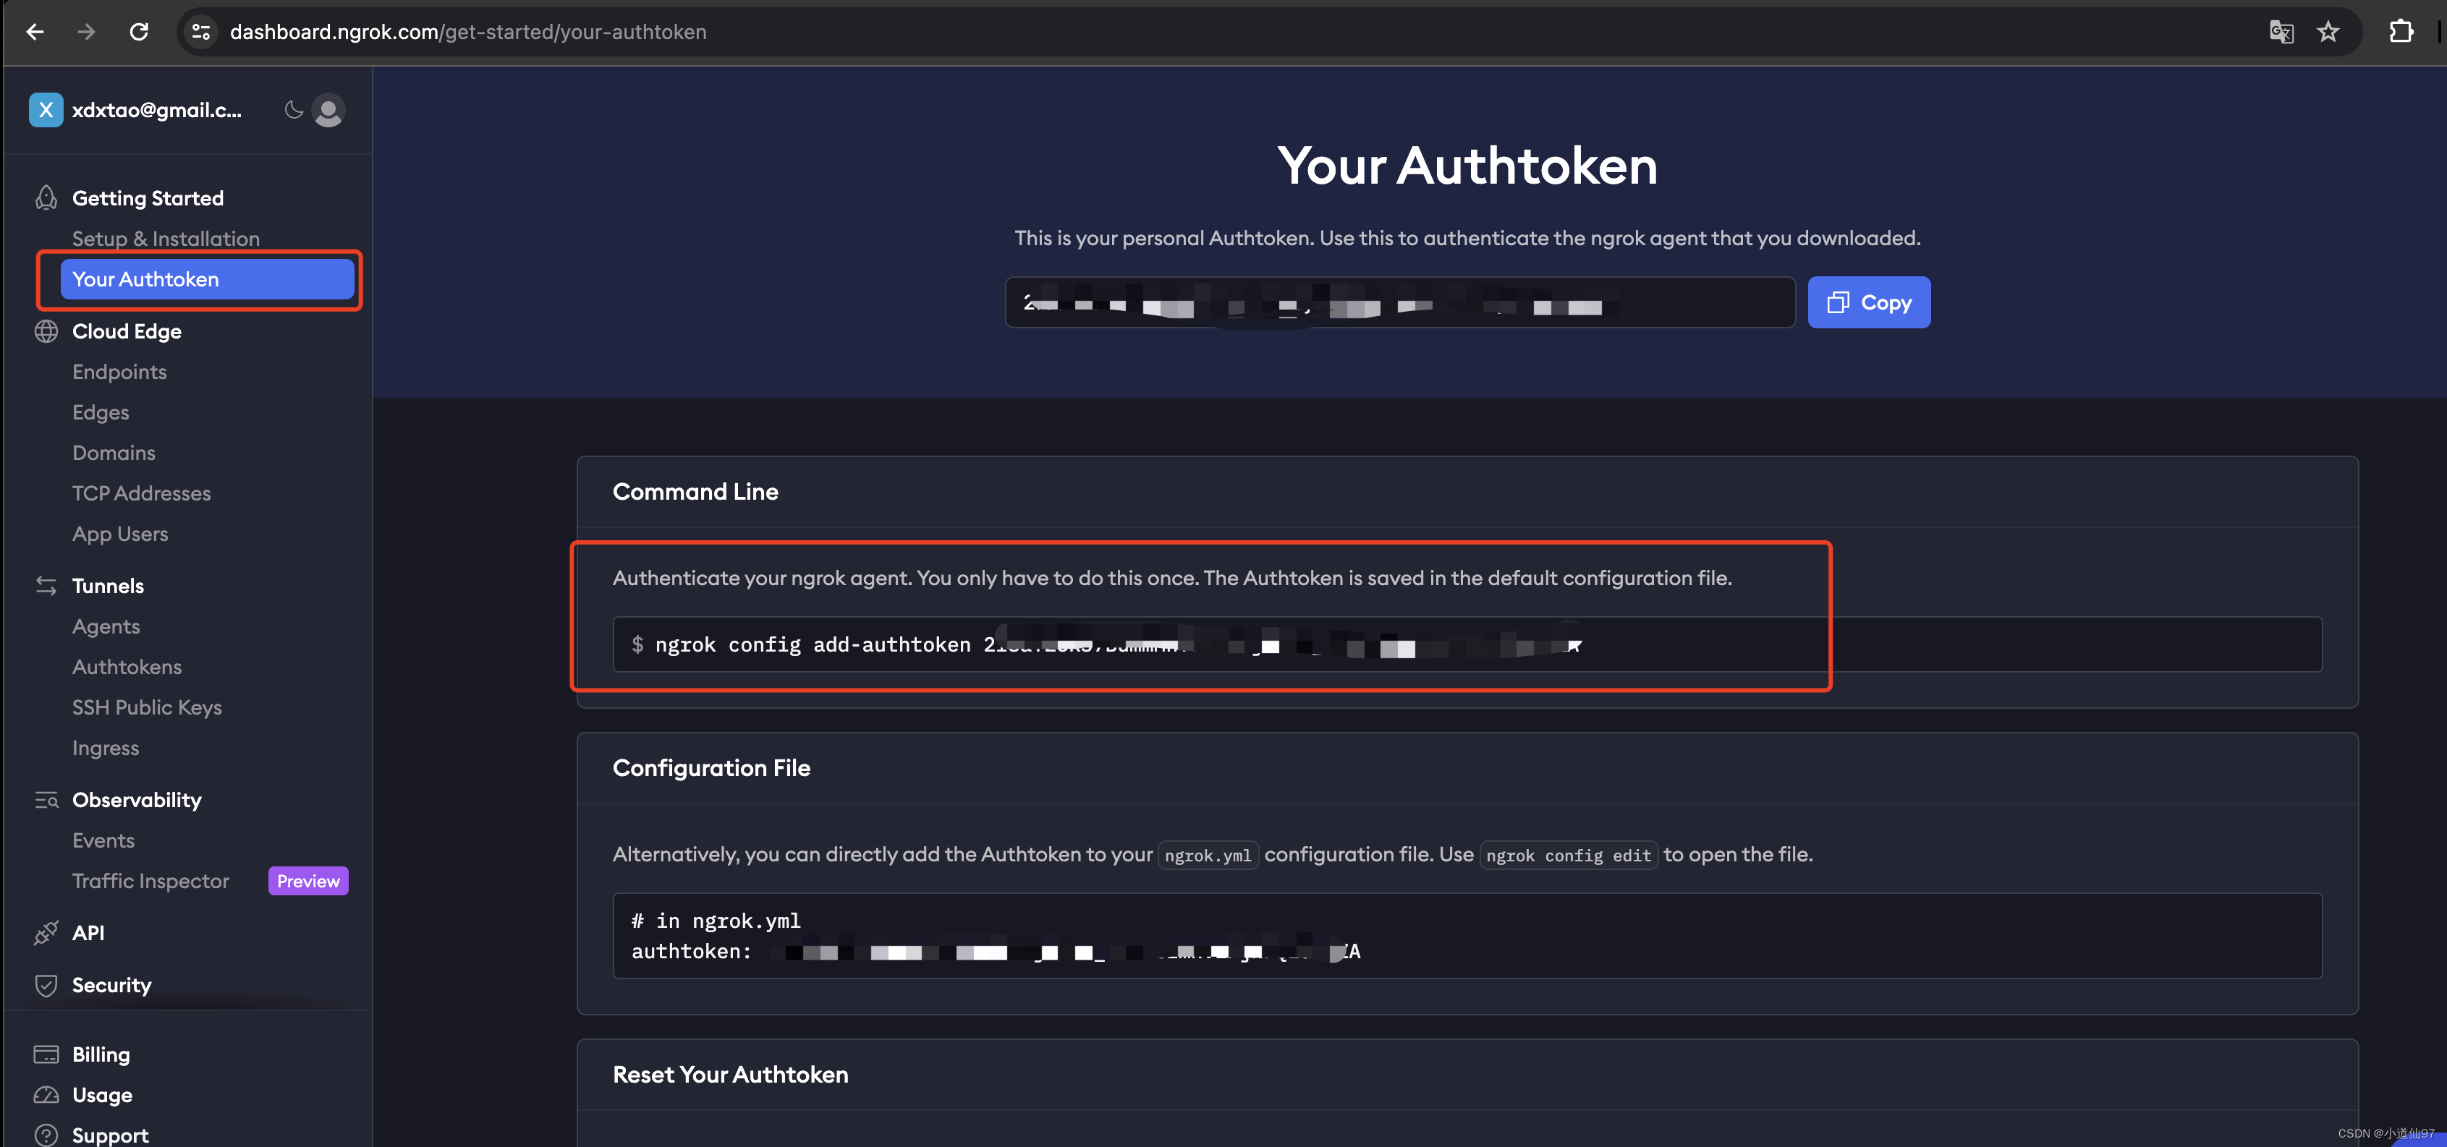Open Authtokens page in sidebar
This screenshot has width=2447, height=1147.
127,667
